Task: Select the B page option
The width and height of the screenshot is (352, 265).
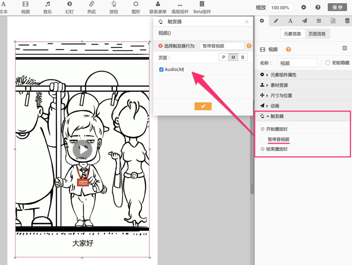Action: pyautogui.click(x=243, y=57)
